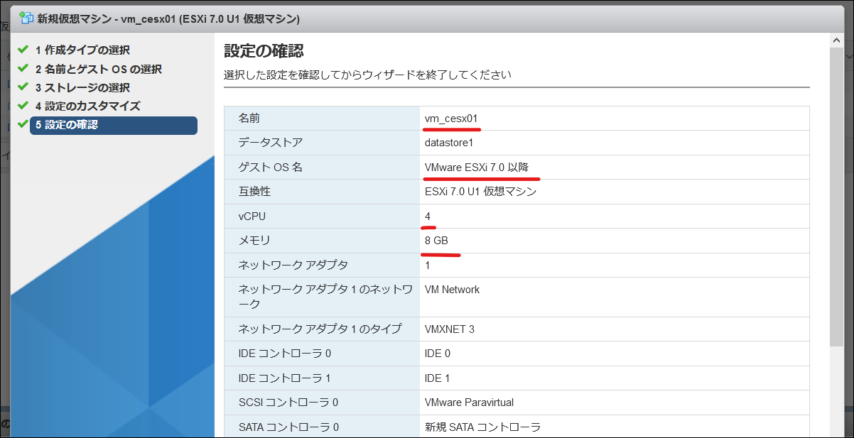Click the メモリ row label
The image size is (854, 438).
[255, 241]
